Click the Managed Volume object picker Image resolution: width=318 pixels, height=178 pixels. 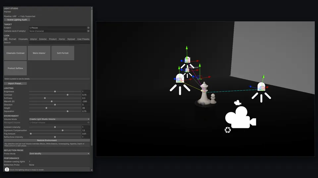tap(88, 123)
